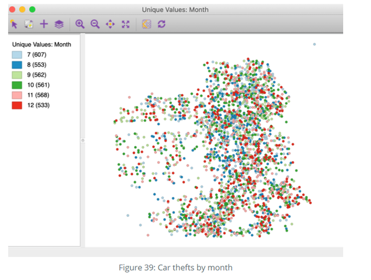The height and width of the screenshot is (280, 371).
Task: Select legend label 7 (607)
Action: (36, 55)
